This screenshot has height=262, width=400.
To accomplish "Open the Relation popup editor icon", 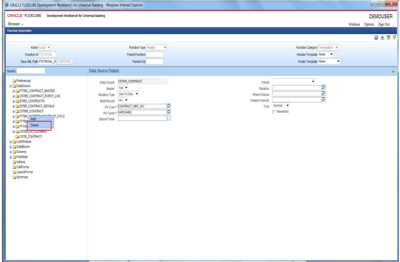I will pyautogui.click(x=323, y=88).
